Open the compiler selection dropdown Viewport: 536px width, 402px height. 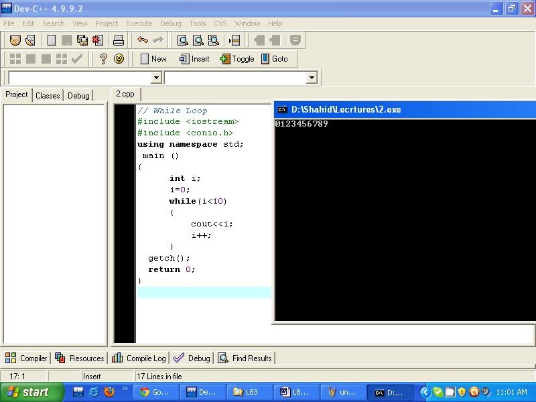coord(155,77)
